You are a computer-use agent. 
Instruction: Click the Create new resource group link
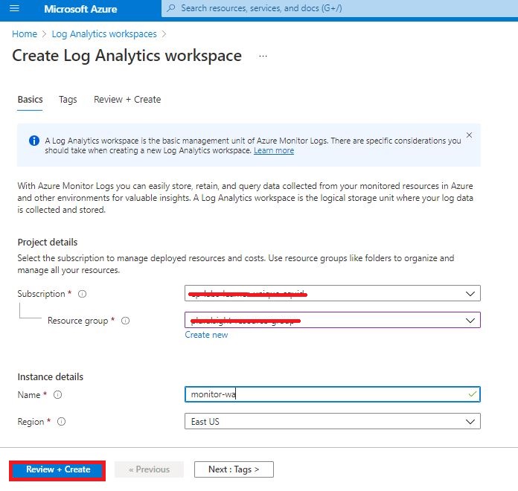(x=206, y=335)
